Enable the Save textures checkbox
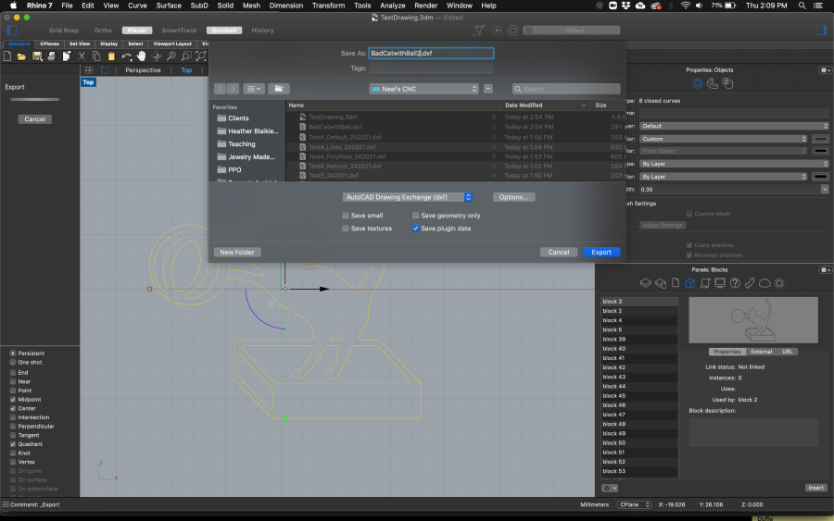Screen dimensions: 834x521 (346, 229)
